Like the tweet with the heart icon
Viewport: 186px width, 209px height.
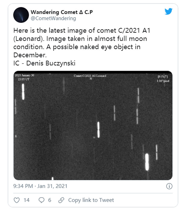coord(16,200)
